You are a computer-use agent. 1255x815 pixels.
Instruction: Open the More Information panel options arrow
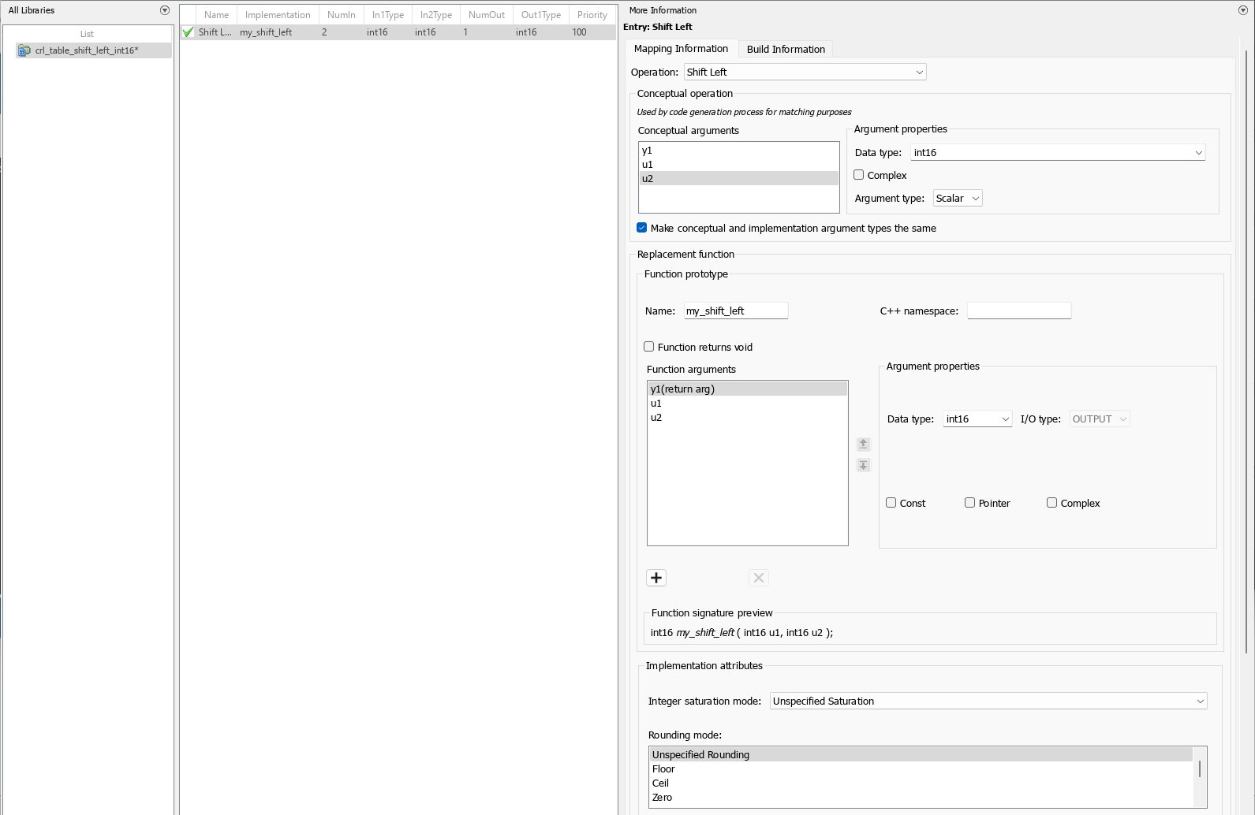click(1244, 10)
